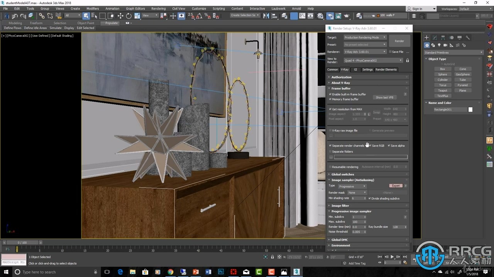Click the Selection Lock toggle padlock icon
This screenshot has height=277, width=494.
[x=272, y=257]
